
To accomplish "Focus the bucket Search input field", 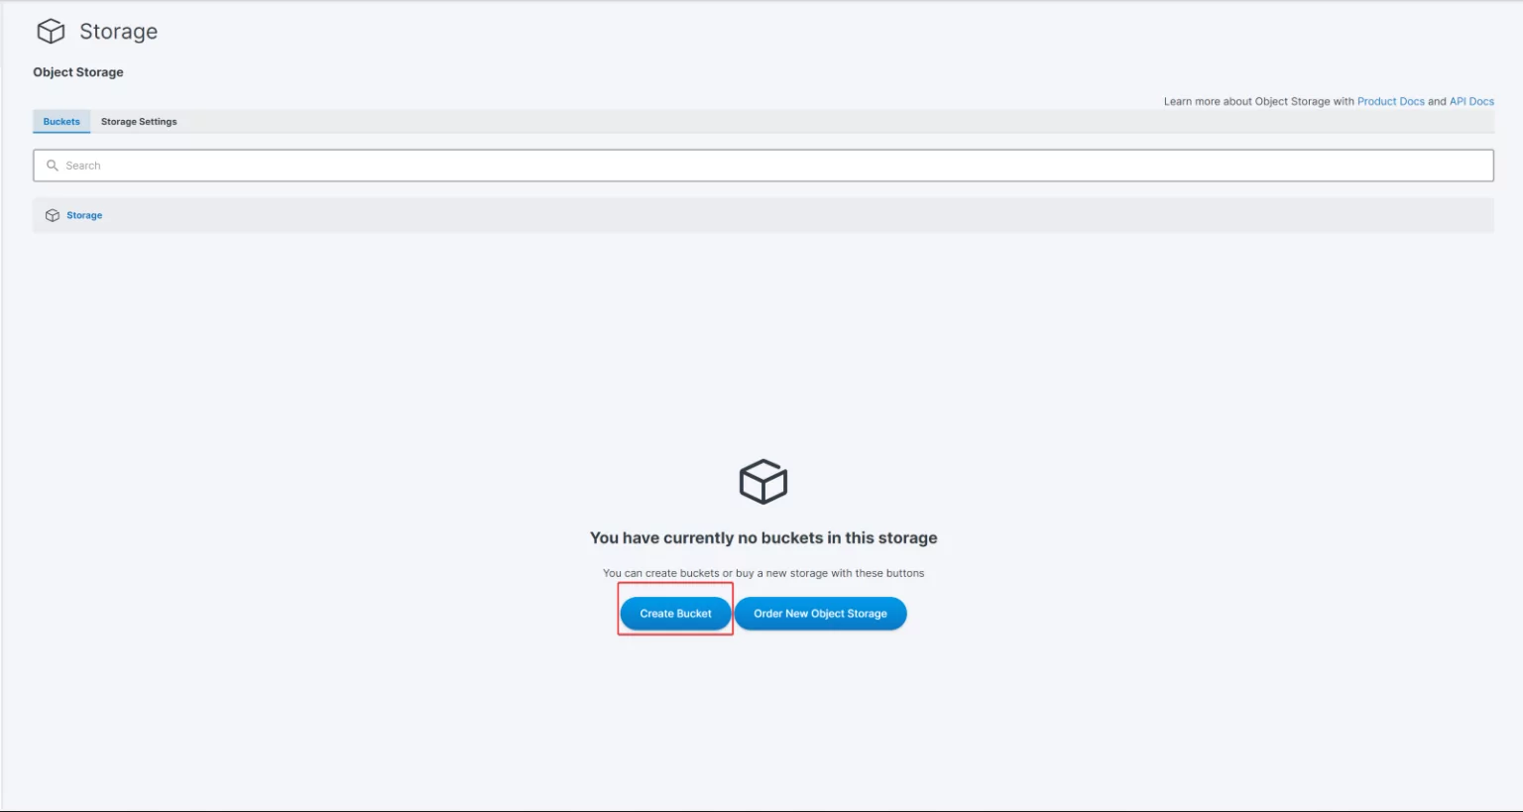I will pos(773,166).
